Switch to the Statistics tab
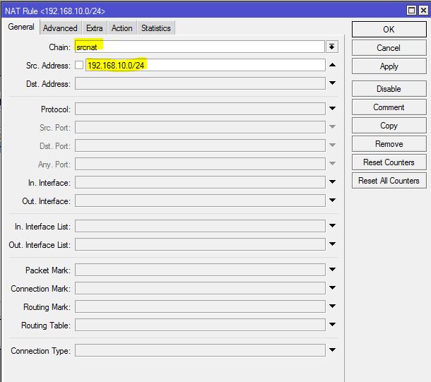 (156, 28)
